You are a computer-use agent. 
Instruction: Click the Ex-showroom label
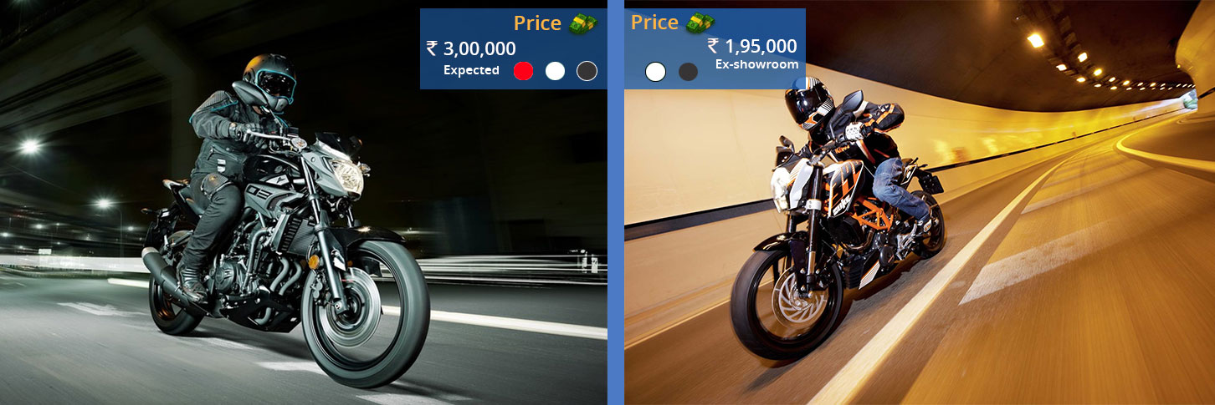tap(756, 64)
